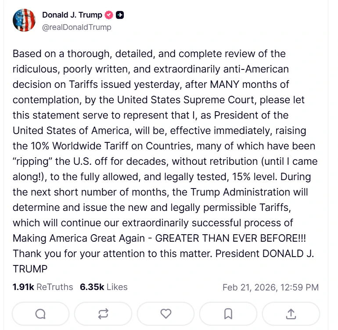Click the post's opening line 'Based on a thorough'
This screenshot has height=330, width=338.
pyautogui.click(x=54, y=54)
